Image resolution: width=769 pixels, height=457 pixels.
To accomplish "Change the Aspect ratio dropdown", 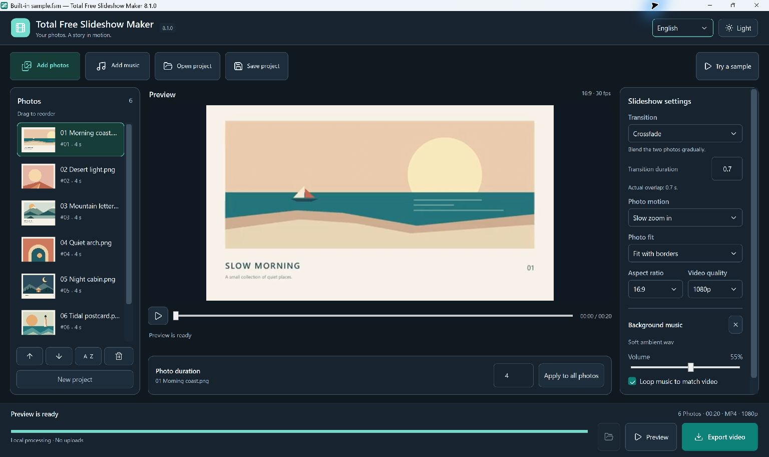I will 655,289.
